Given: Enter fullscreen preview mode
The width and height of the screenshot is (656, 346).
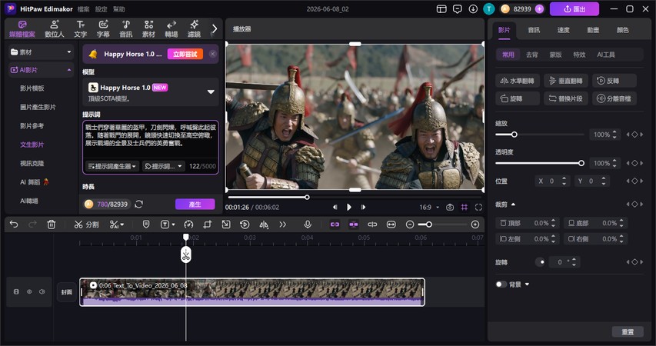Looking at the screenshot, I should (478, 207).
